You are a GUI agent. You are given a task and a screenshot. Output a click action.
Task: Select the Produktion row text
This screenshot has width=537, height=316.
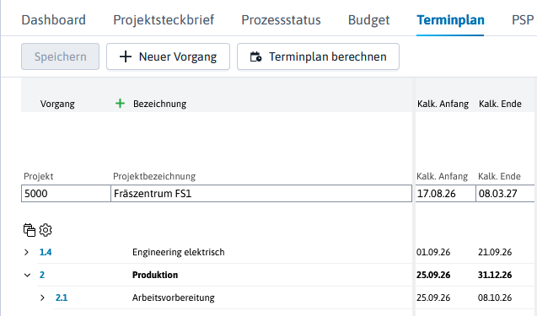click(x=155, y=275)
